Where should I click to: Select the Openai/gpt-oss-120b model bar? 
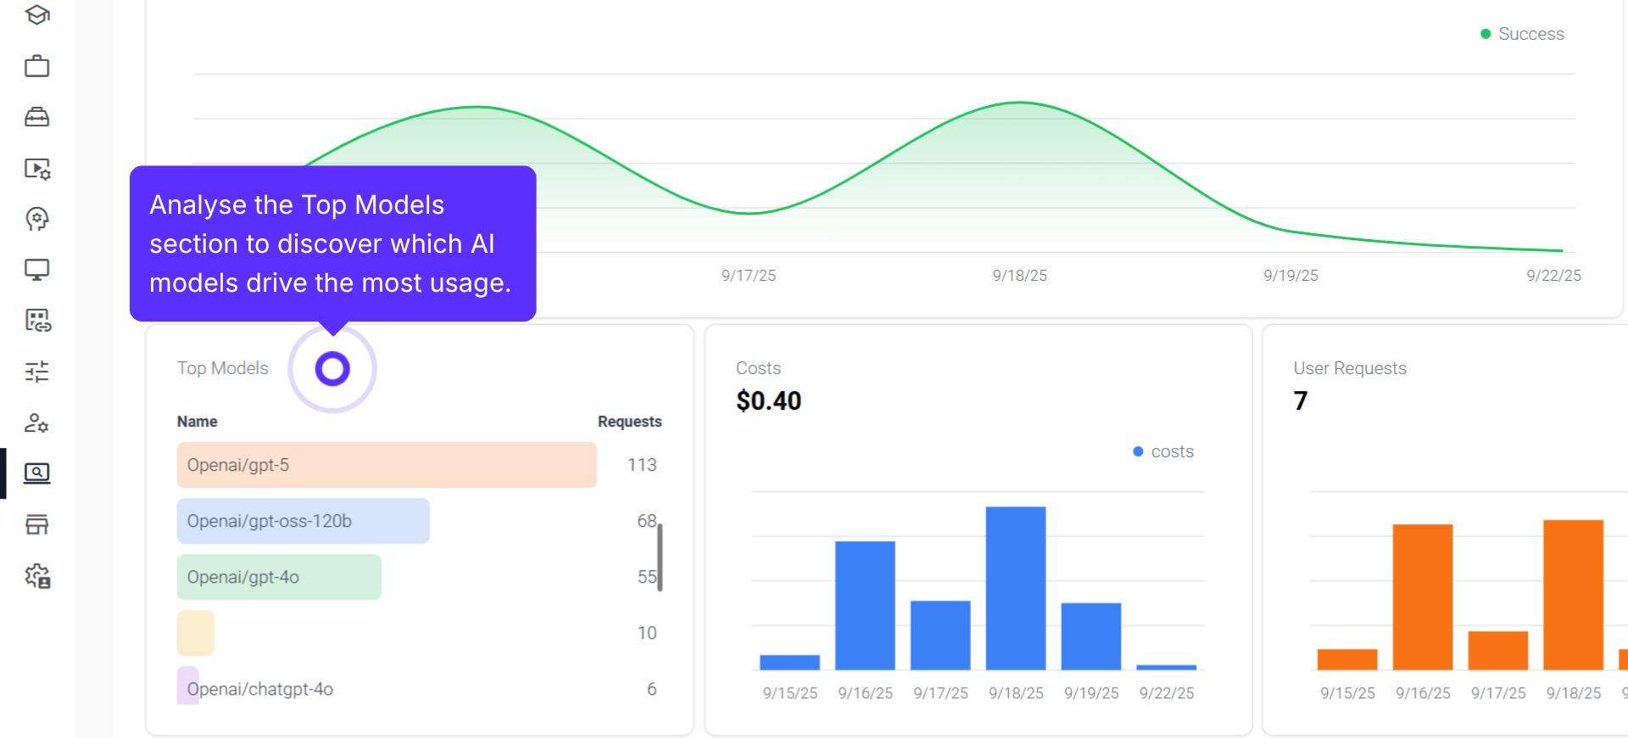point(303,521)
